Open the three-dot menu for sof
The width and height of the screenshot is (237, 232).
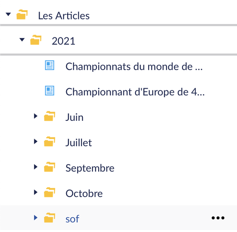click(x=218, y=218)
